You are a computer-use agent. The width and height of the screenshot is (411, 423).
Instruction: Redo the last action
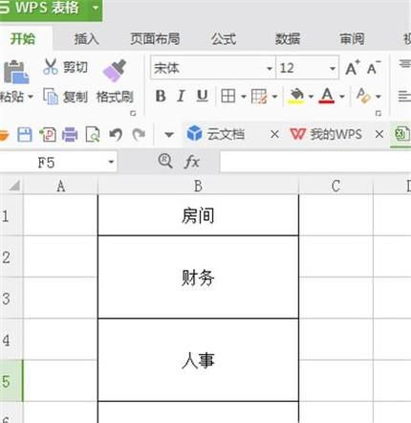coord(139,135)
